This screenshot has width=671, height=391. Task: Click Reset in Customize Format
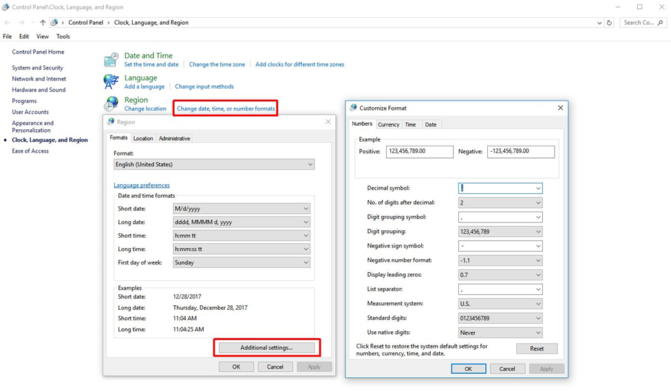point(537,348)
